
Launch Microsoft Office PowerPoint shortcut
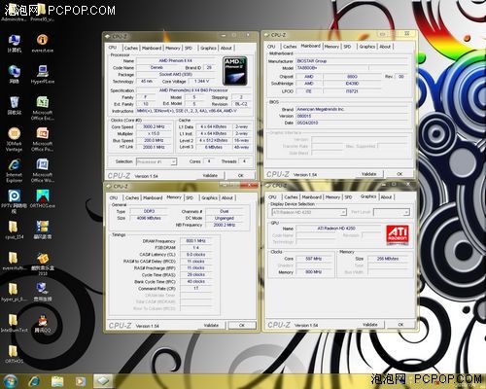(x=43, y=139)
